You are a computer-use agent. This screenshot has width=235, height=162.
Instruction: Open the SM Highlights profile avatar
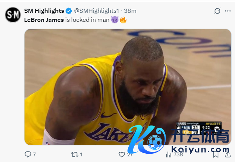point(12,15)
